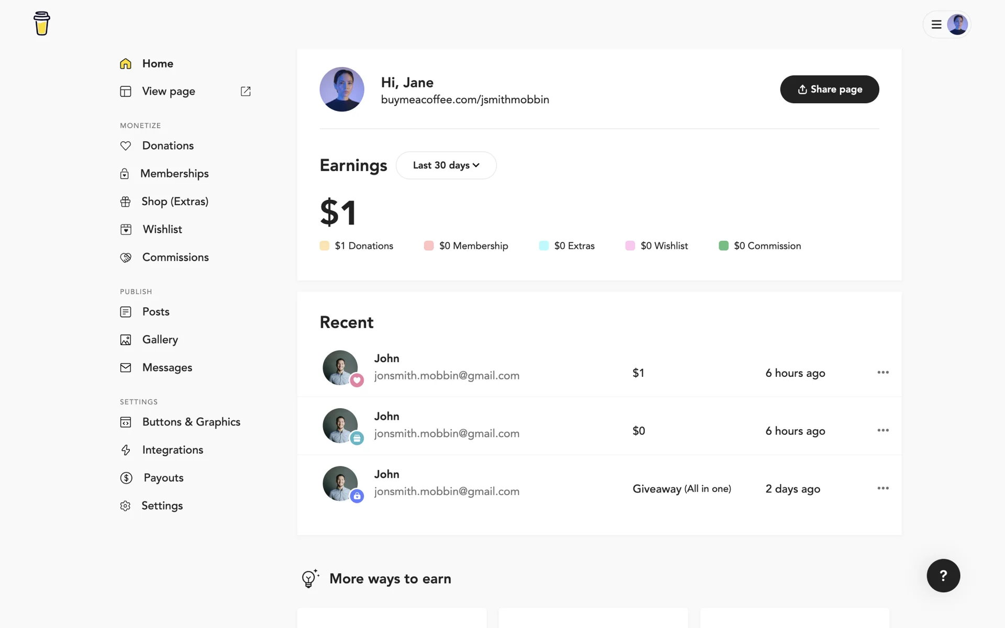
Task: Click the lightning icon beside Integrations
Action: click(126, 450)
